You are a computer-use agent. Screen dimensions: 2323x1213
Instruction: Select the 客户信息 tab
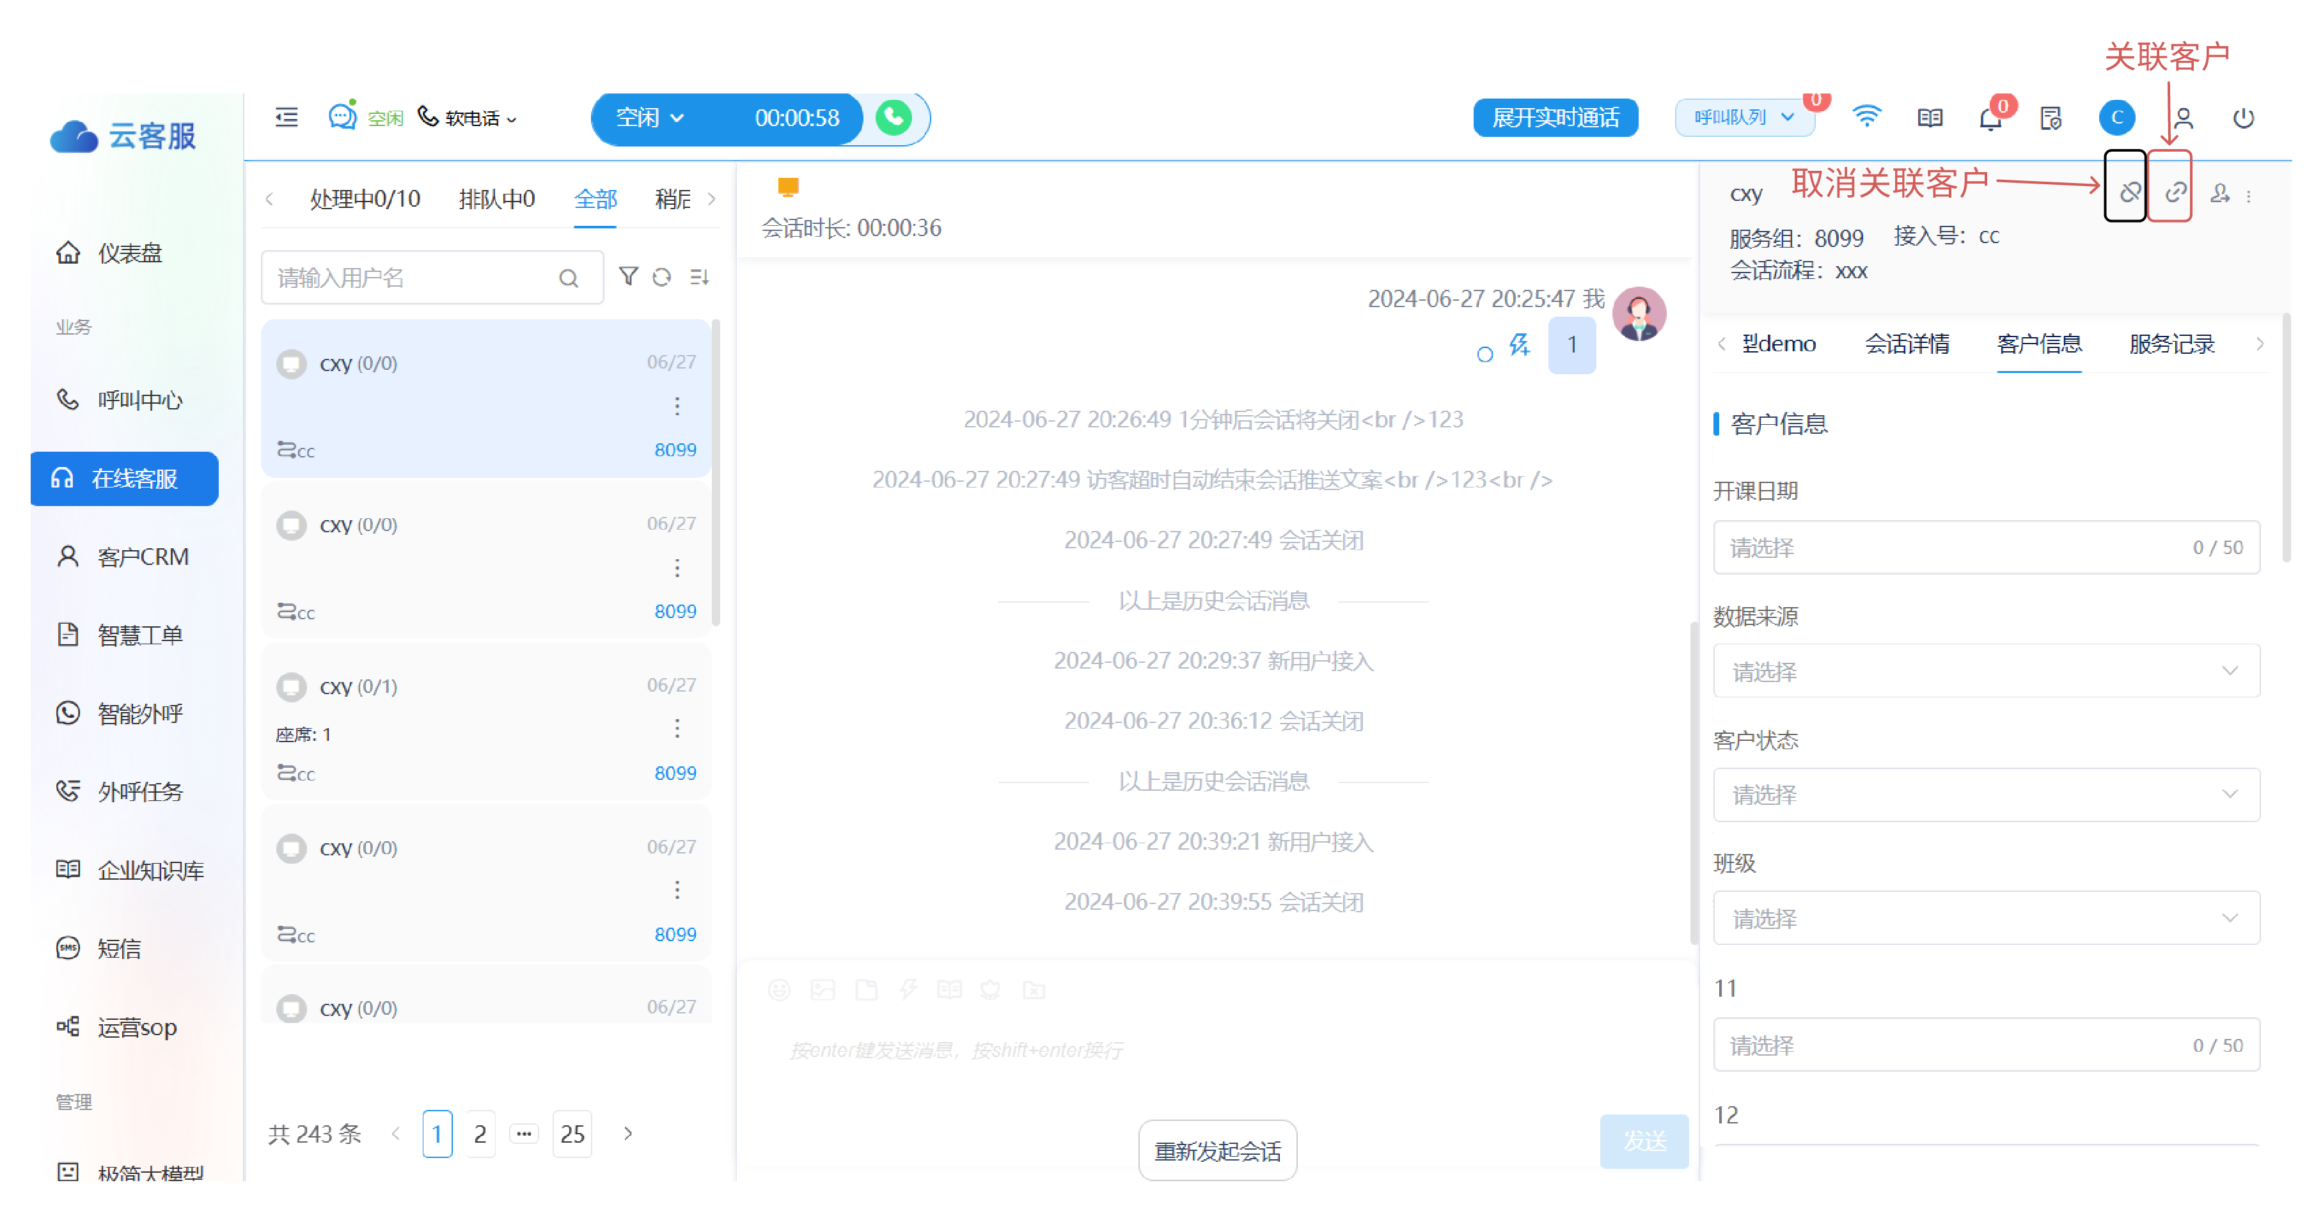pyautogui.click(x=2039, y=344)
